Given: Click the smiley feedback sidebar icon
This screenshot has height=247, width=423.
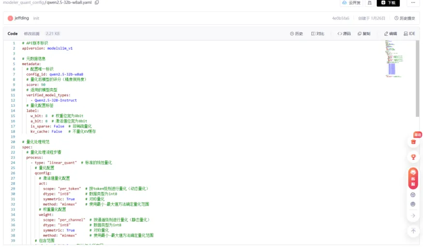Looking at the screenshot, I should (x=413, y=204).
